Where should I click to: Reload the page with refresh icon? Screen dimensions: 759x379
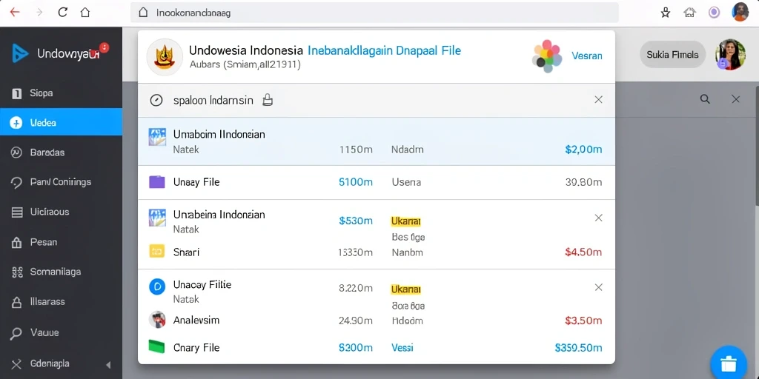pos(62,13)
